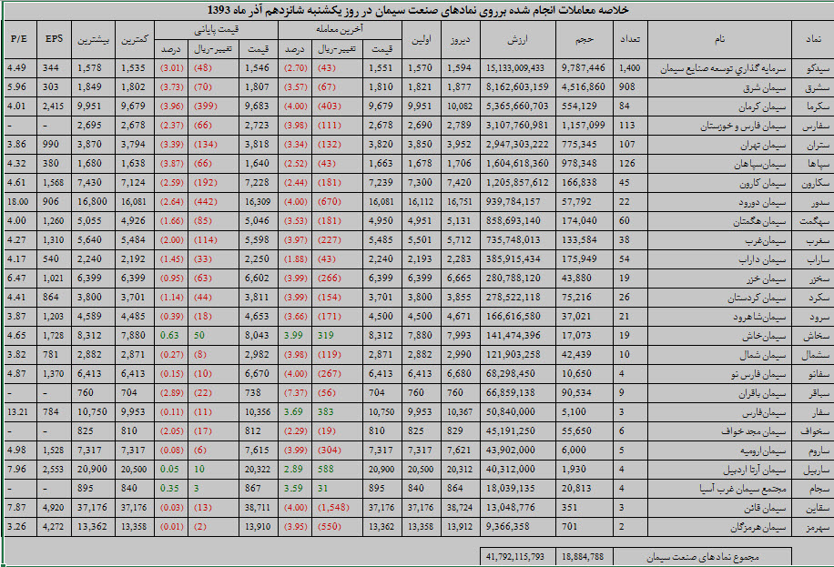Click the آخرین معامله group header
This screenshot has width=834, height=567.
coord(340,30)
